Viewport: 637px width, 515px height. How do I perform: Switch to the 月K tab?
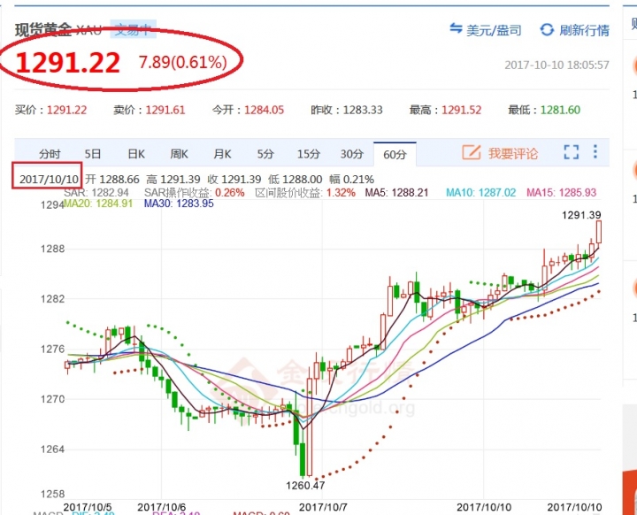223,154
